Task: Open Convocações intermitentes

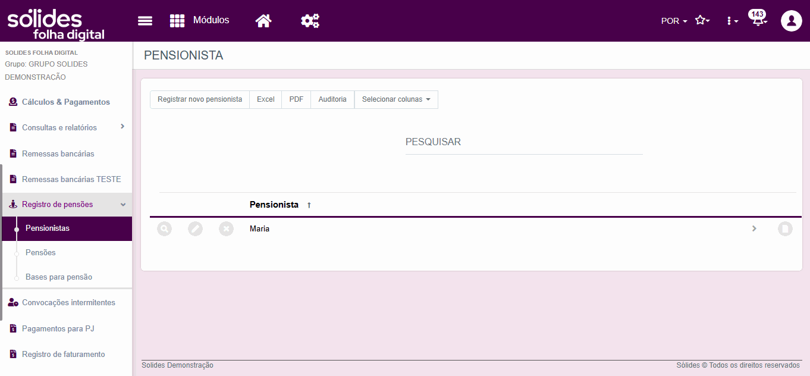Action: [68, 303]
